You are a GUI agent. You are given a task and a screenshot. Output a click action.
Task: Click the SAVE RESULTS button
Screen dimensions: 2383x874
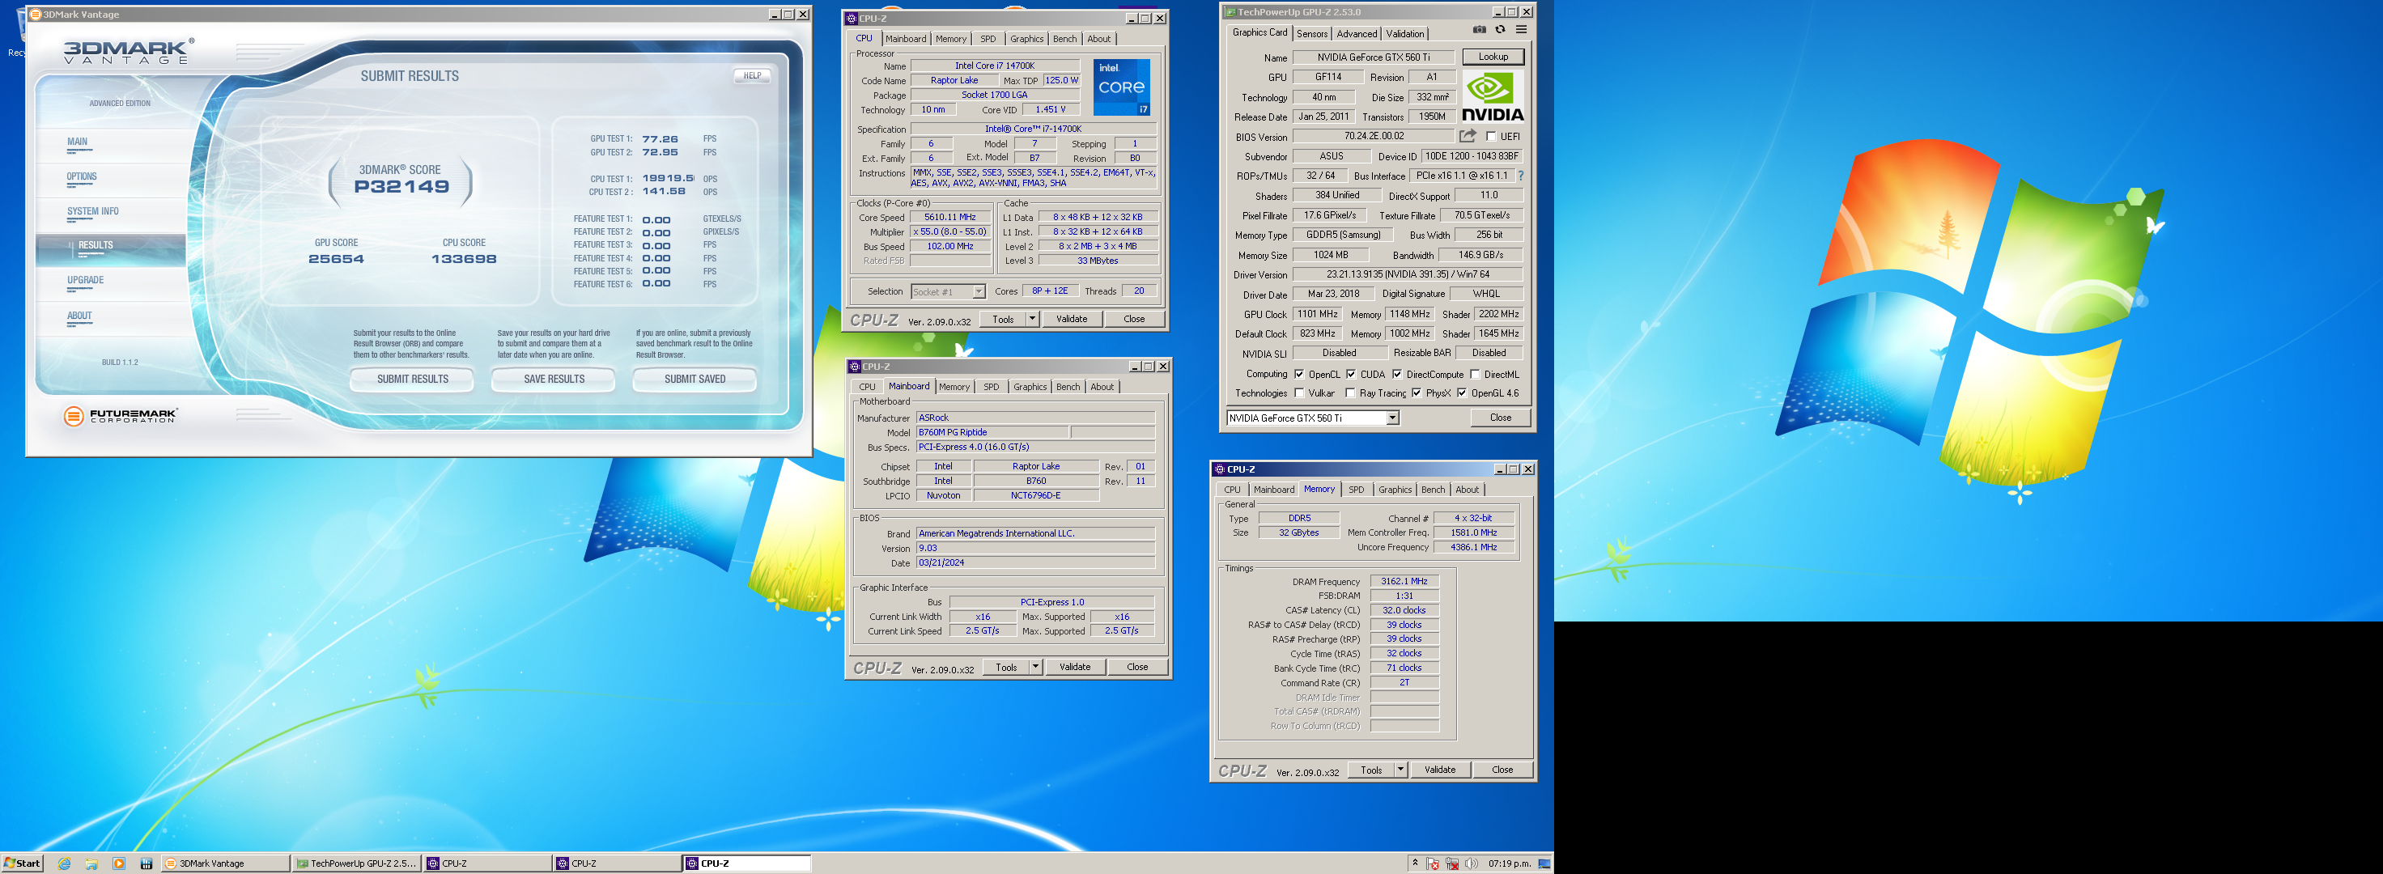tap(554, 380)
